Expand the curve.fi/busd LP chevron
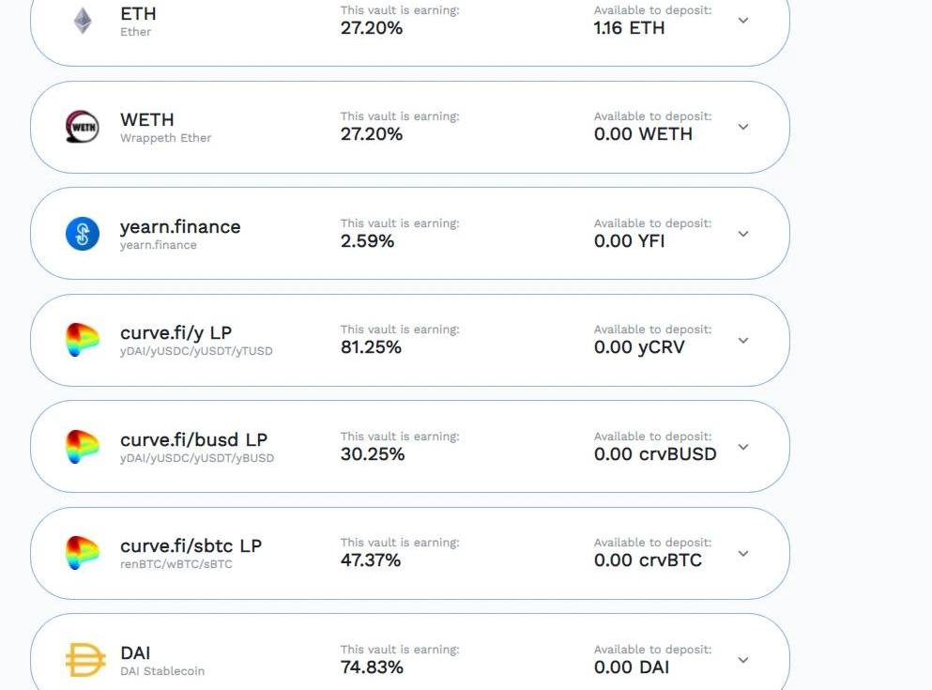This screenshot has width=932, height=690. point(743,447)
